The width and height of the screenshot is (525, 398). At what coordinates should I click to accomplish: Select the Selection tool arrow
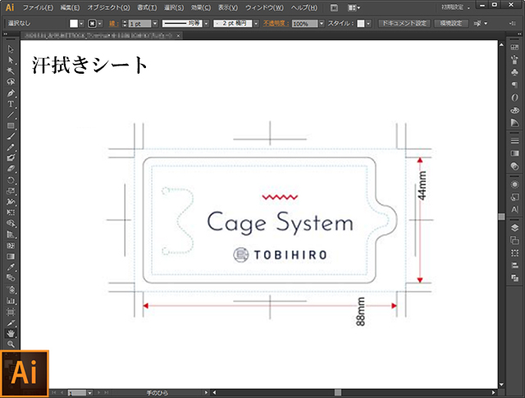[x=11, y=50]
